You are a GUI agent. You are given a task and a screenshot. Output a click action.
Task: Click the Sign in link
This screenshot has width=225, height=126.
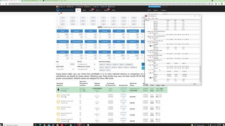pyautogui.click(x=156, y=10)
